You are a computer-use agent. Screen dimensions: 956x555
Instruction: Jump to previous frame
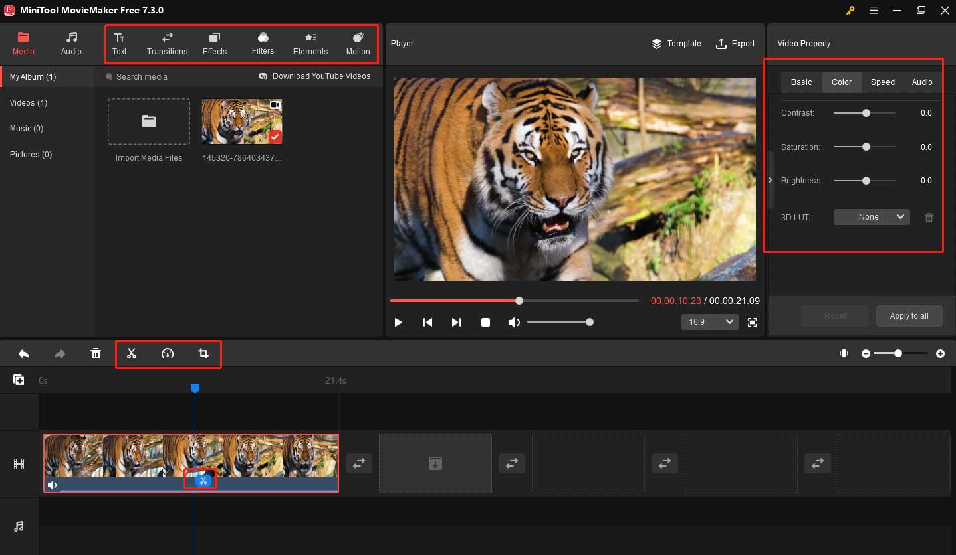[x=427, y=322]
